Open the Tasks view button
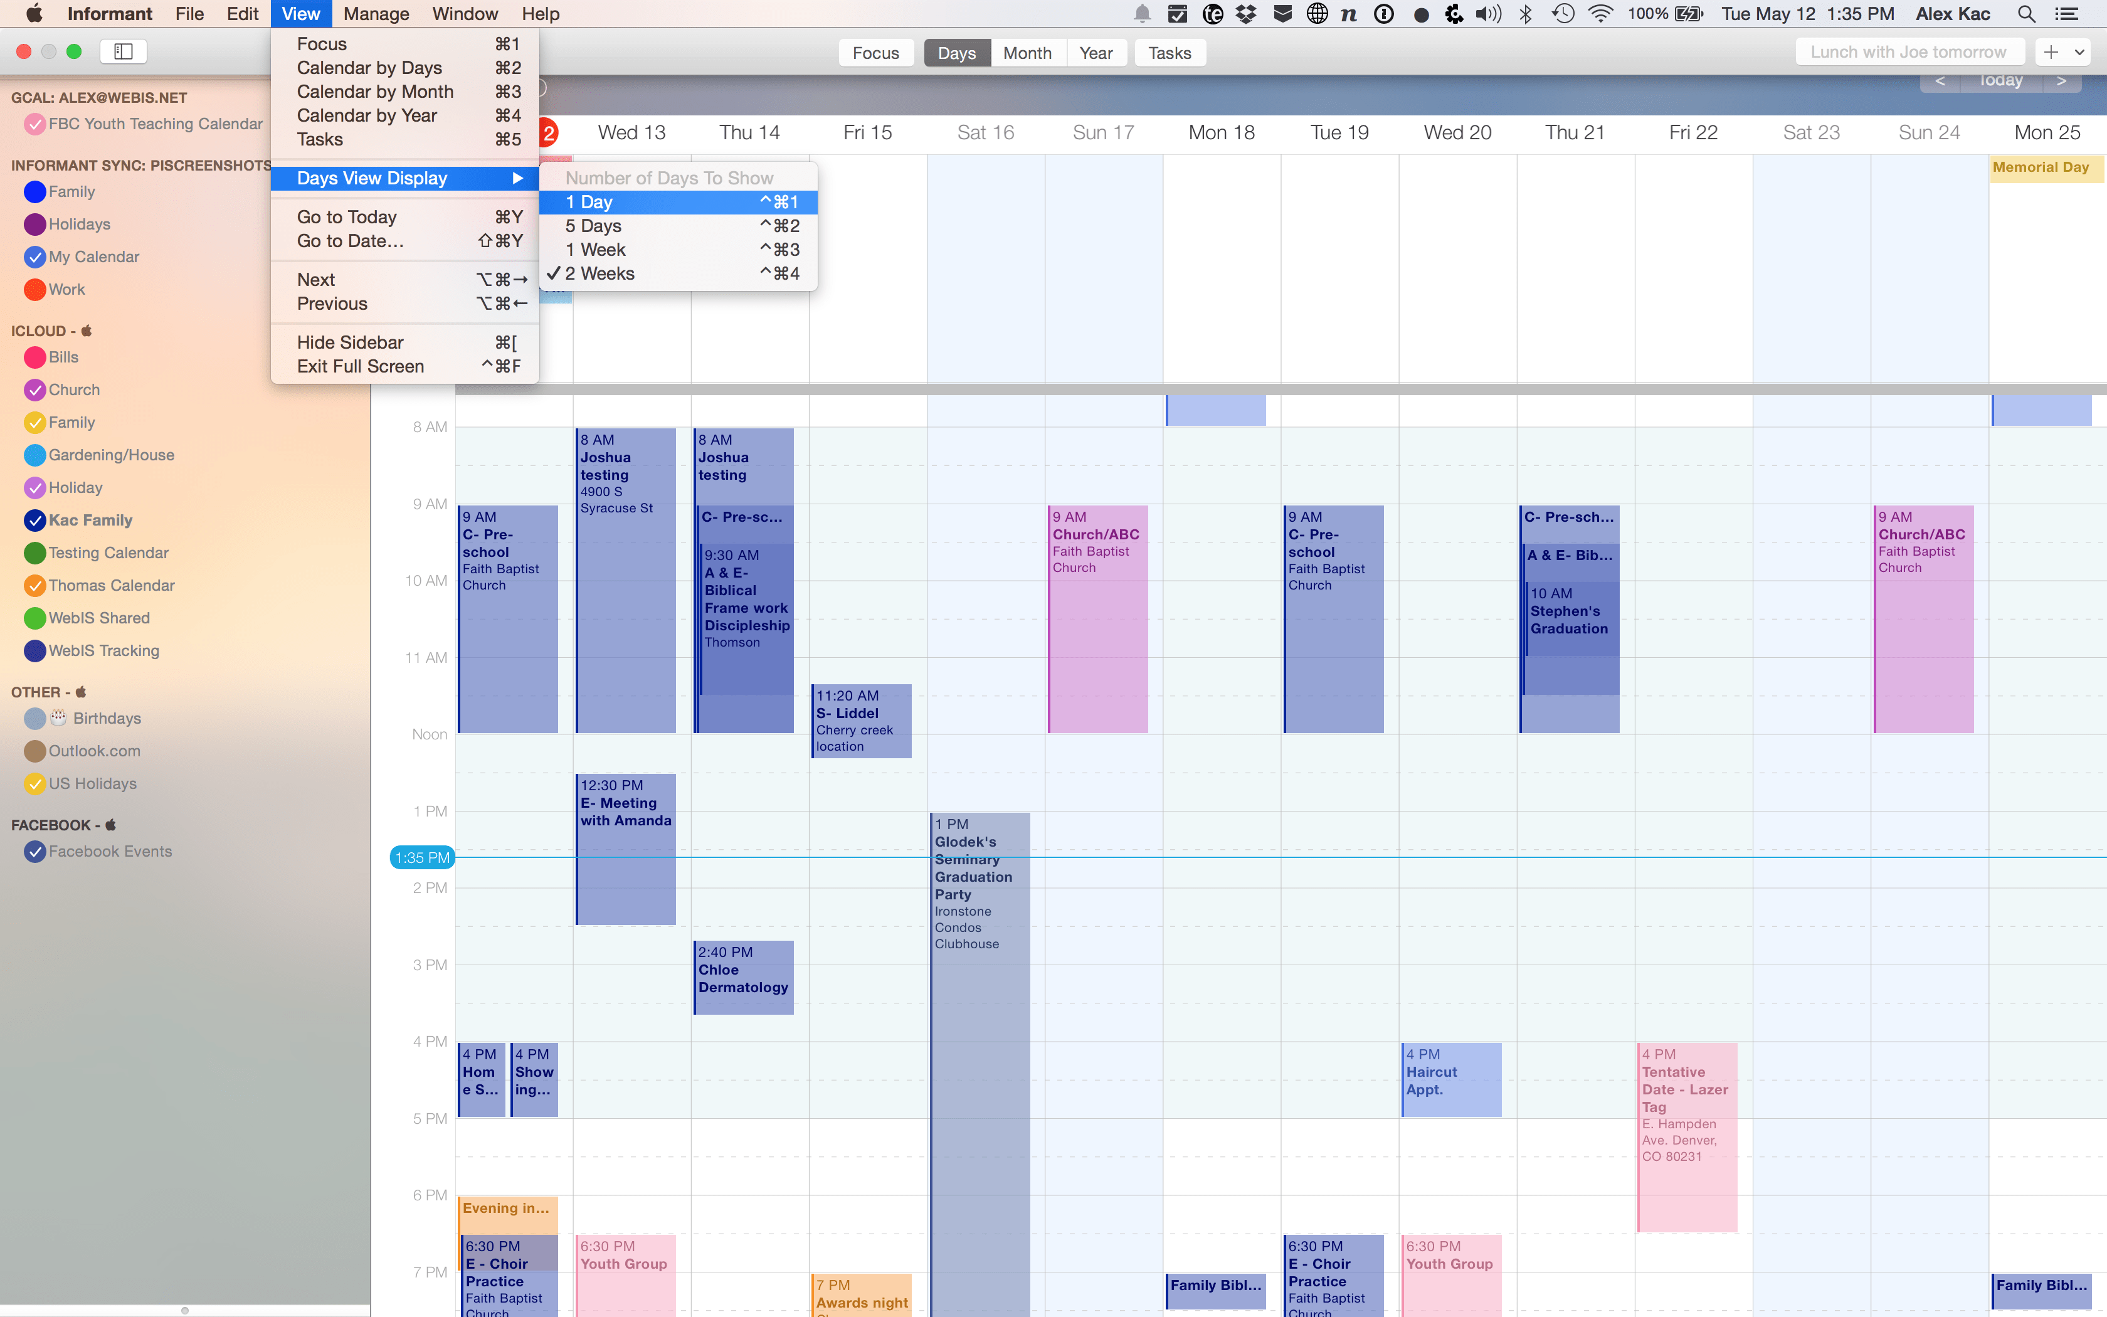Image resolution: width=2107 pixels, height=1317 pixels. 1168,53
